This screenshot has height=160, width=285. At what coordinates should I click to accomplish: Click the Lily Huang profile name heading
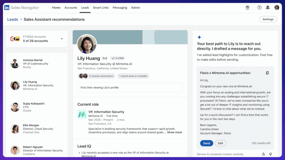coord(88,58)
